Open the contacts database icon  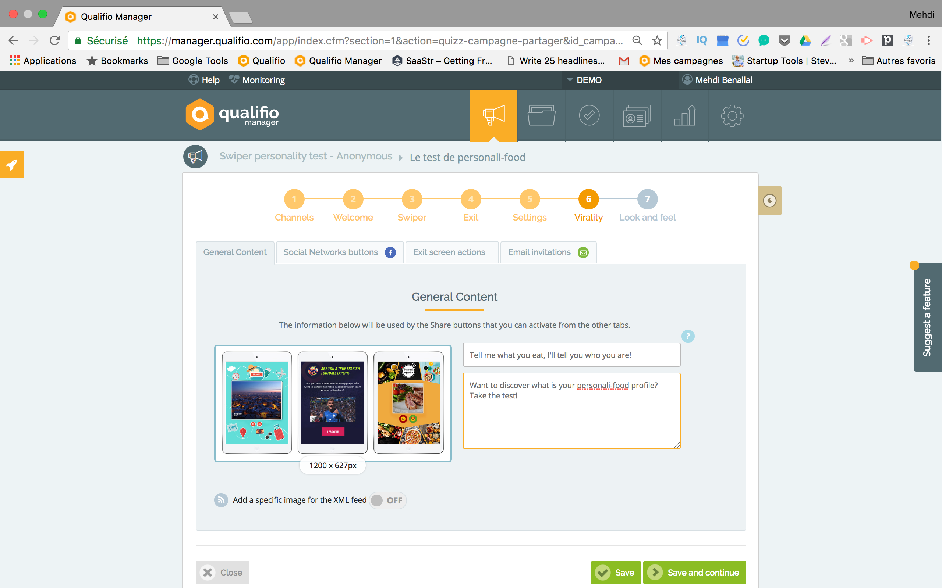[637, 115]
